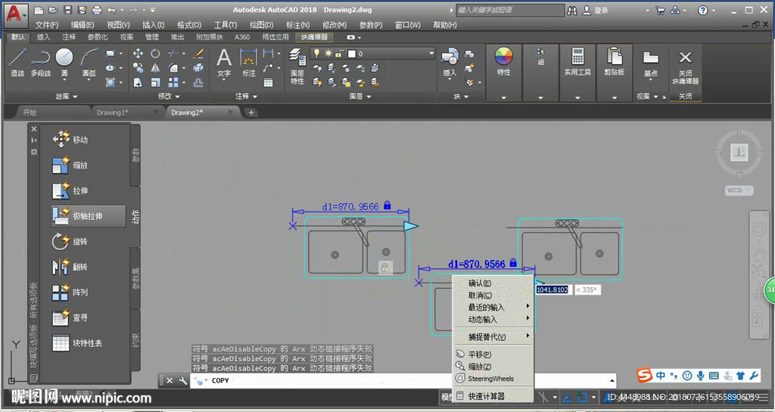Expand the 注释 panel dropdown
The image size is (775, 412).
point(246,96)
